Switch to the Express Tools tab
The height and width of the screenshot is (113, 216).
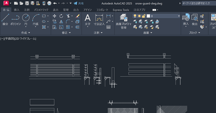coord(121,10)
